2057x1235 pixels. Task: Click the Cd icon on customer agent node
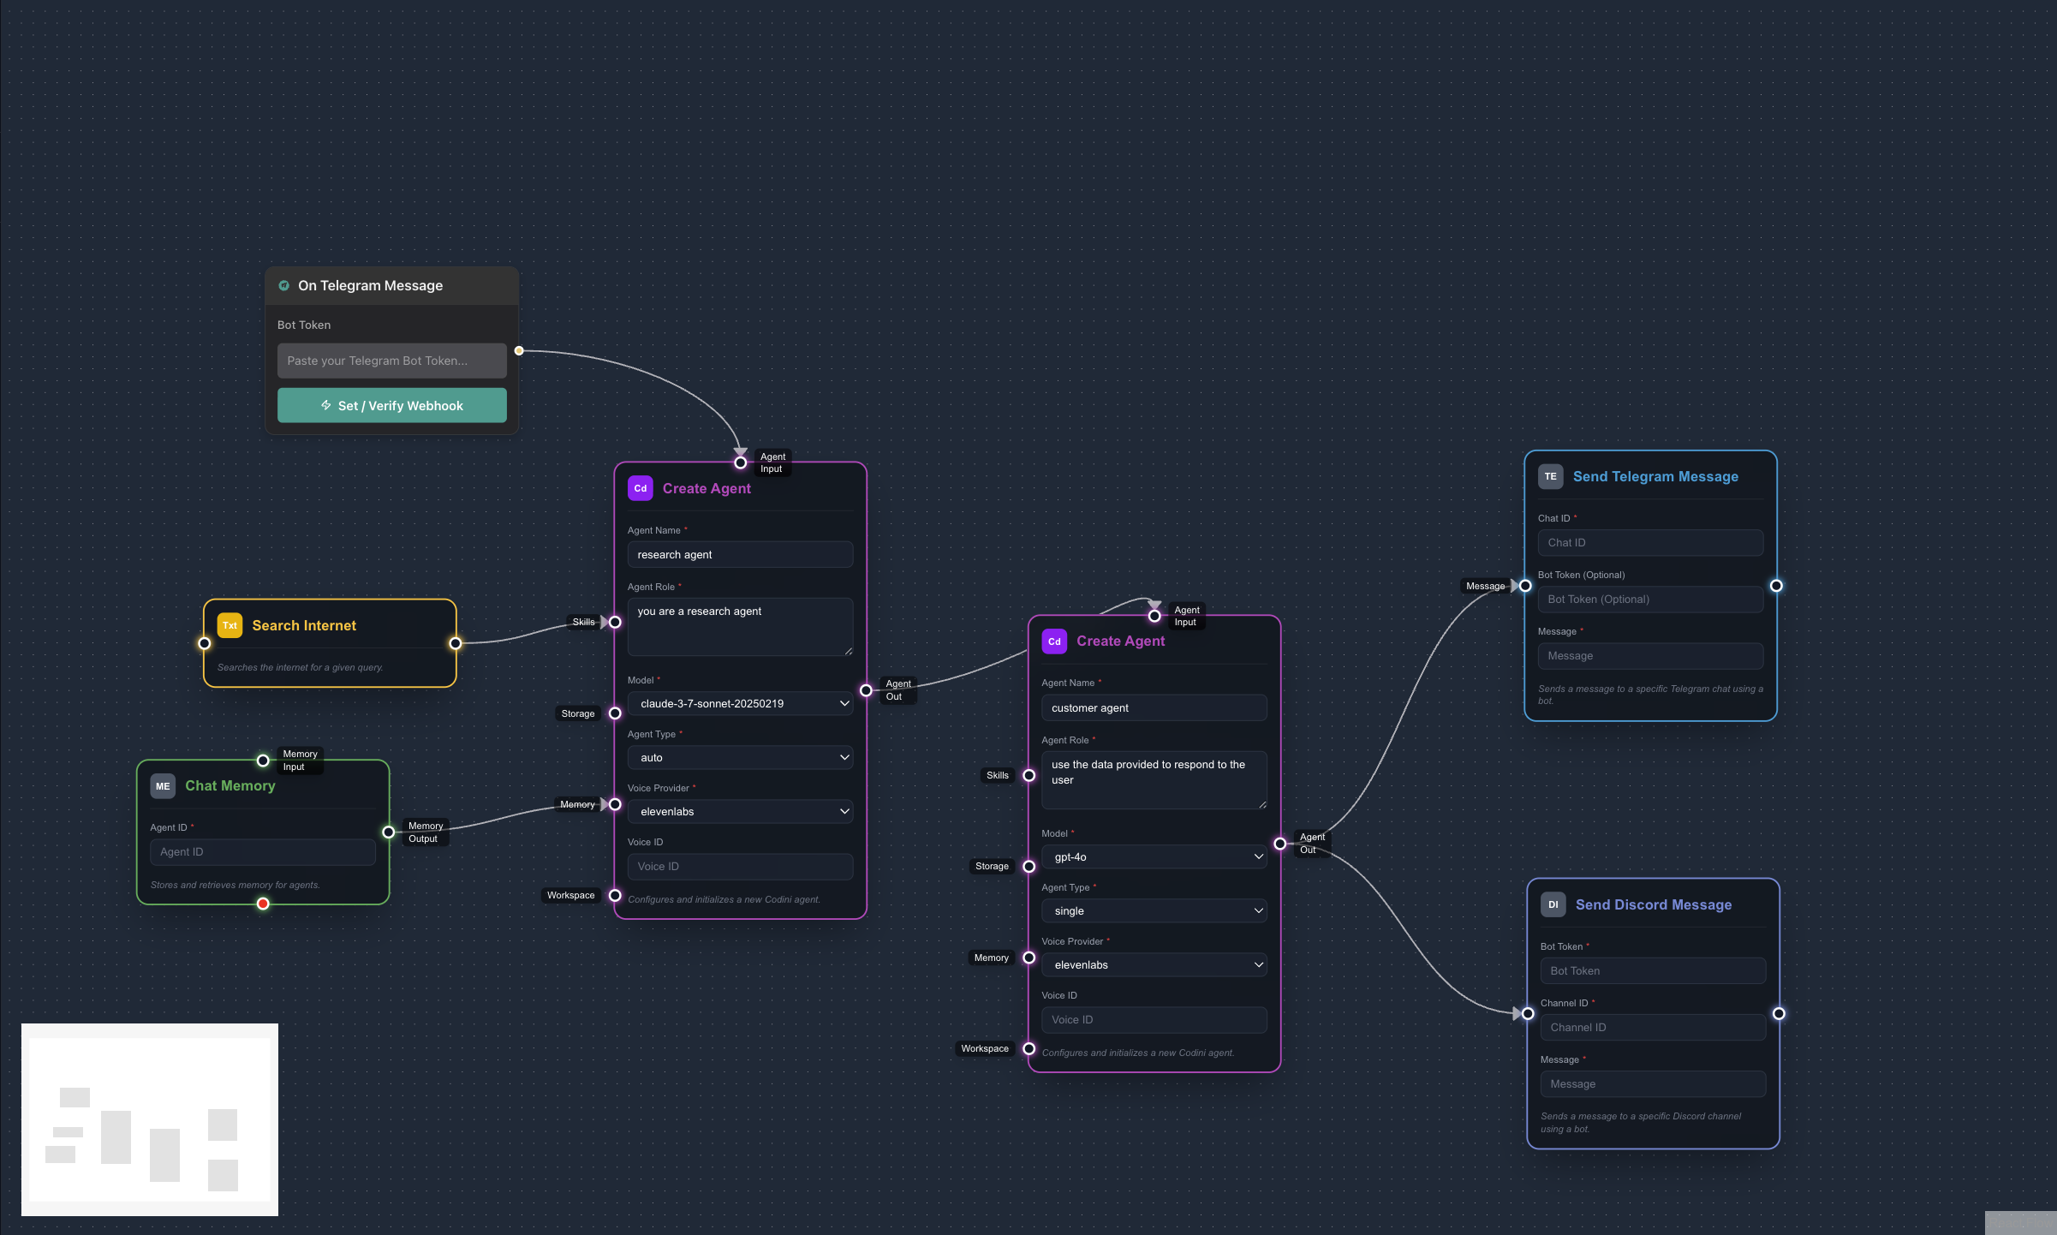coord(1053,641)
